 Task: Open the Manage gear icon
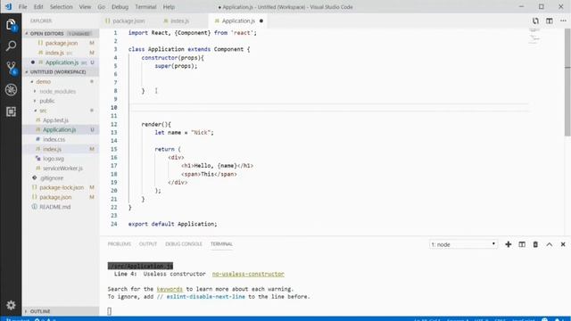11,305
